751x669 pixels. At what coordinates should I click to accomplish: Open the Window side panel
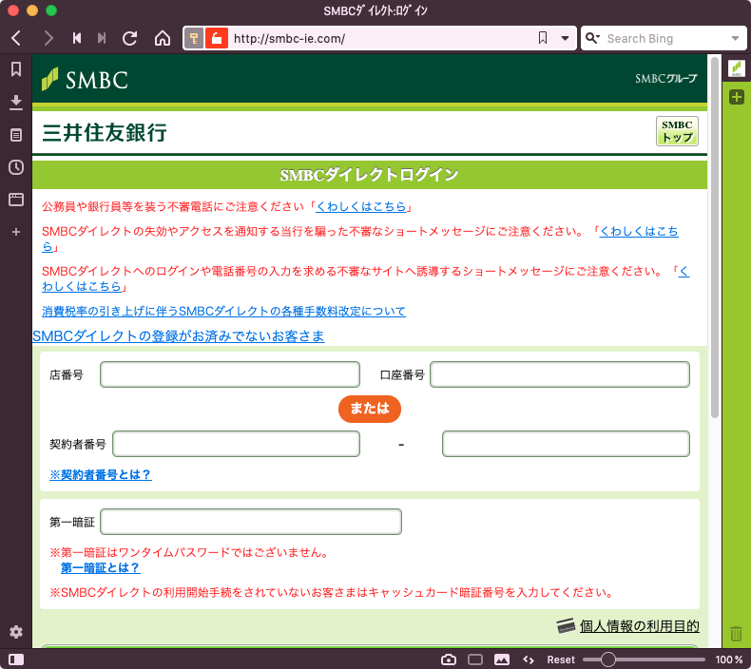(16, 200)
